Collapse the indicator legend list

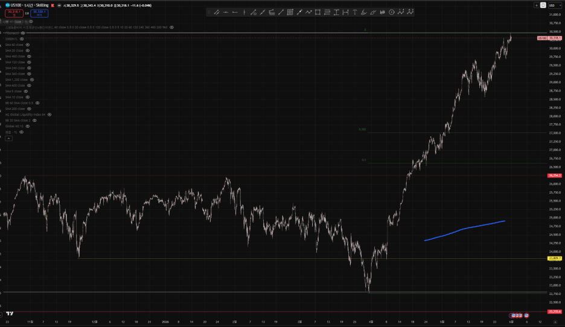8,138
